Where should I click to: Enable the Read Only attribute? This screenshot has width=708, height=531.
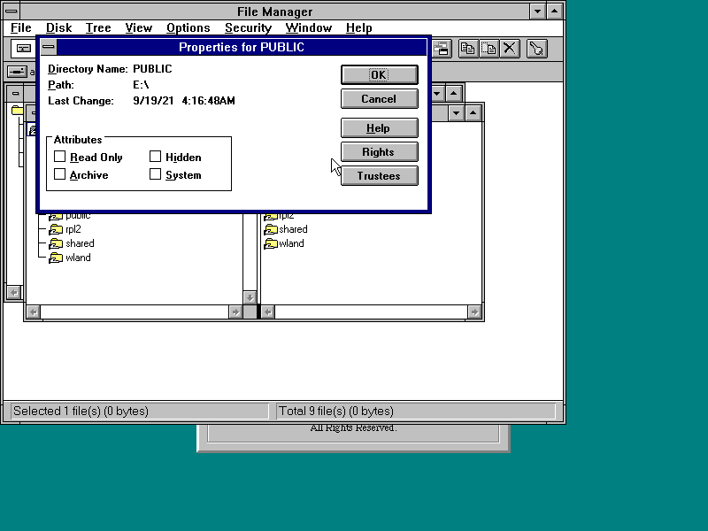59,157
